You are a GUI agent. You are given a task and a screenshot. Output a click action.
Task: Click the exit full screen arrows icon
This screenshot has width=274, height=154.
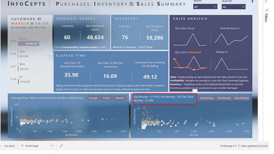coord(61,146)
